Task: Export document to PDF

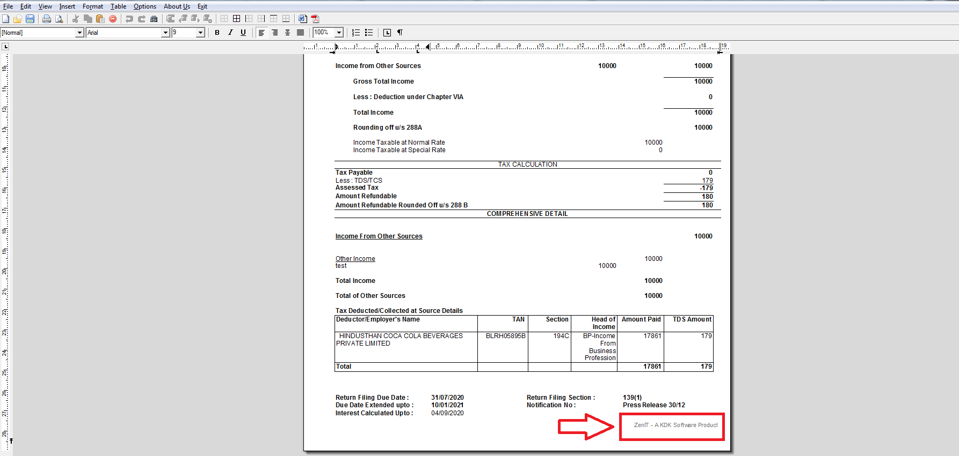Action: (315, 19)
